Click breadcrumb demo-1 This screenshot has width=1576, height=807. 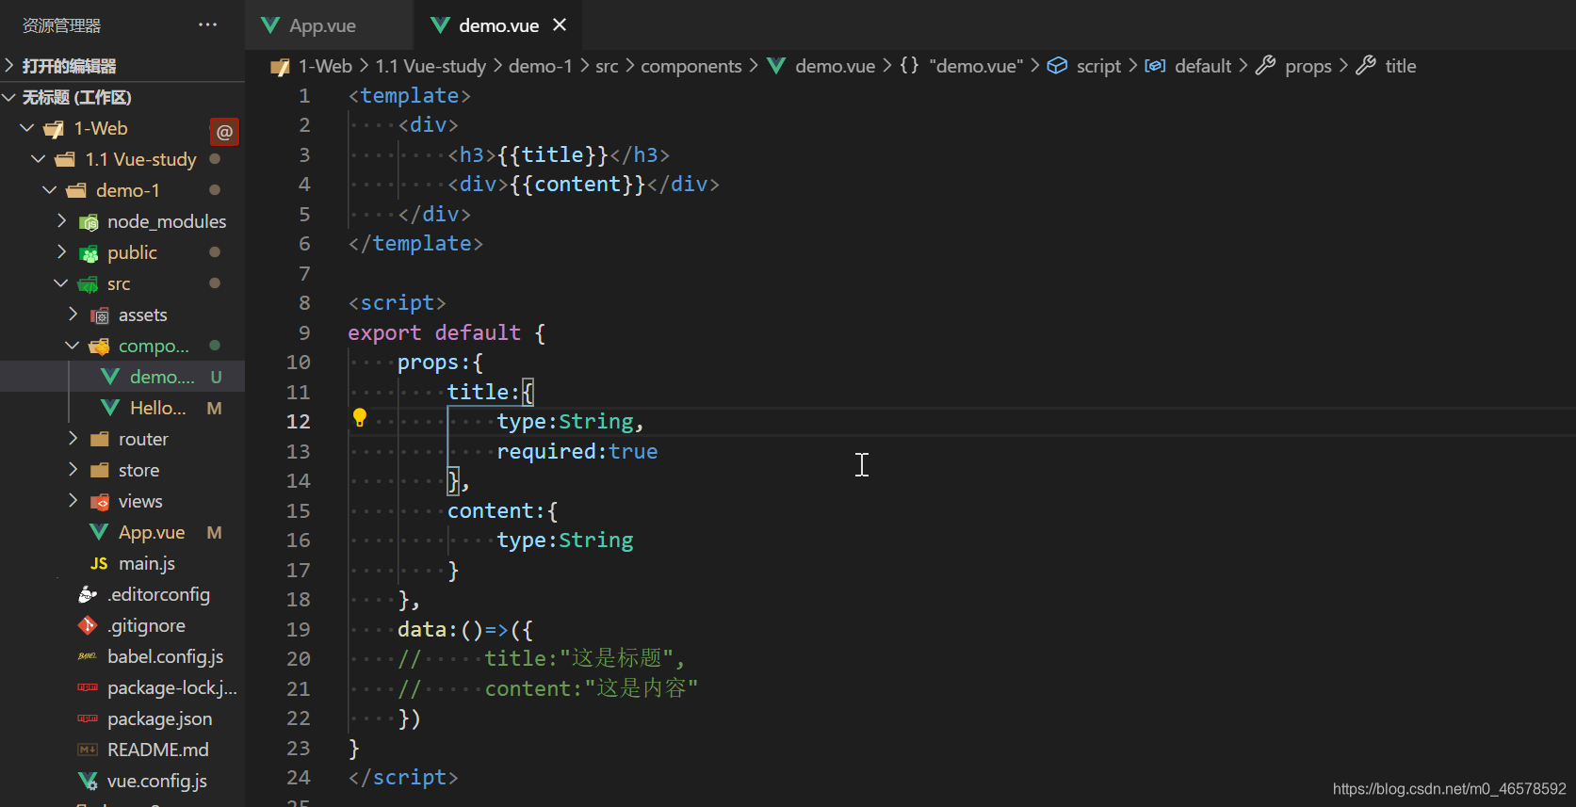pos(541,66)
